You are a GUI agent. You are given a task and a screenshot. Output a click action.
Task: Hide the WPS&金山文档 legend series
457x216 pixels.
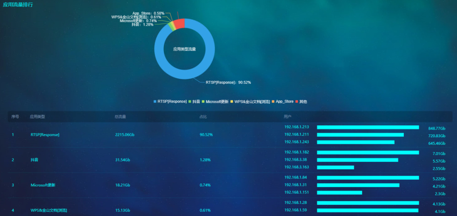tap(250, 102)
